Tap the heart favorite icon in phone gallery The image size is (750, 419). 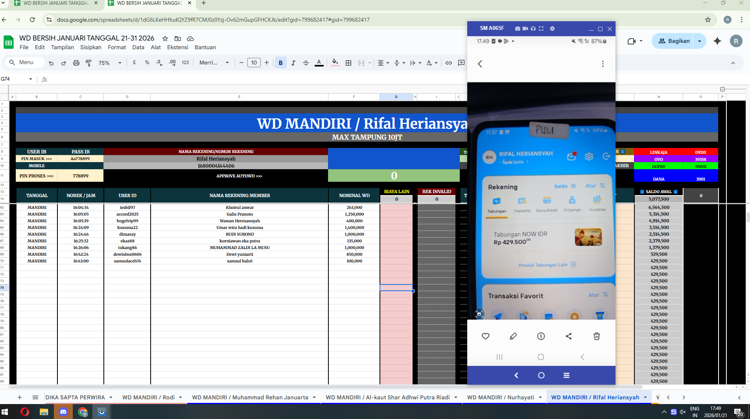pos(485,336)
